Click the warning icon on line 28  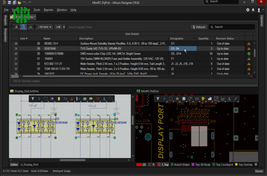pyautogui.click(x=249, y=43)
